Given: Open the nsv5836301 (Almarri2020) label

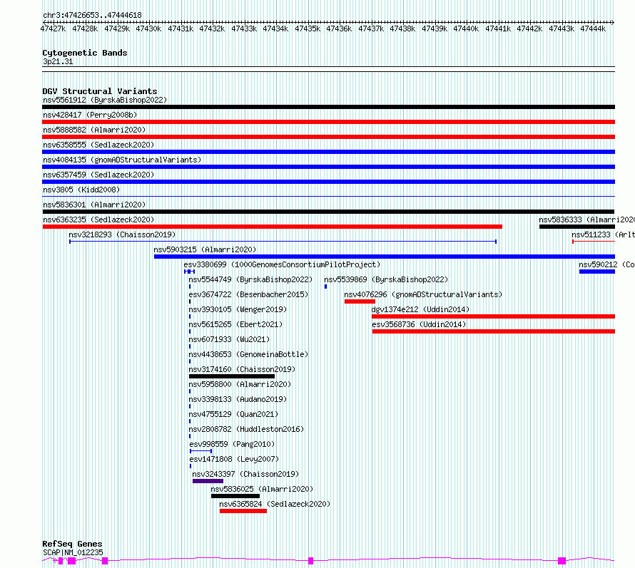Looking at the screenshot, I should point(94,205).
